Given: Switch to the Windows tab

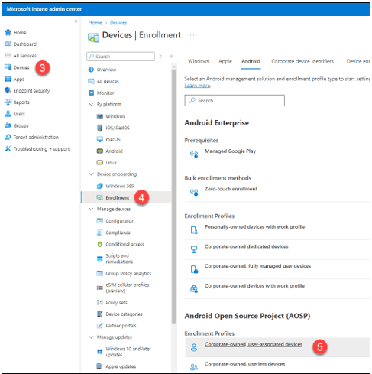Looking at the screenshot, I should (198, 61).
